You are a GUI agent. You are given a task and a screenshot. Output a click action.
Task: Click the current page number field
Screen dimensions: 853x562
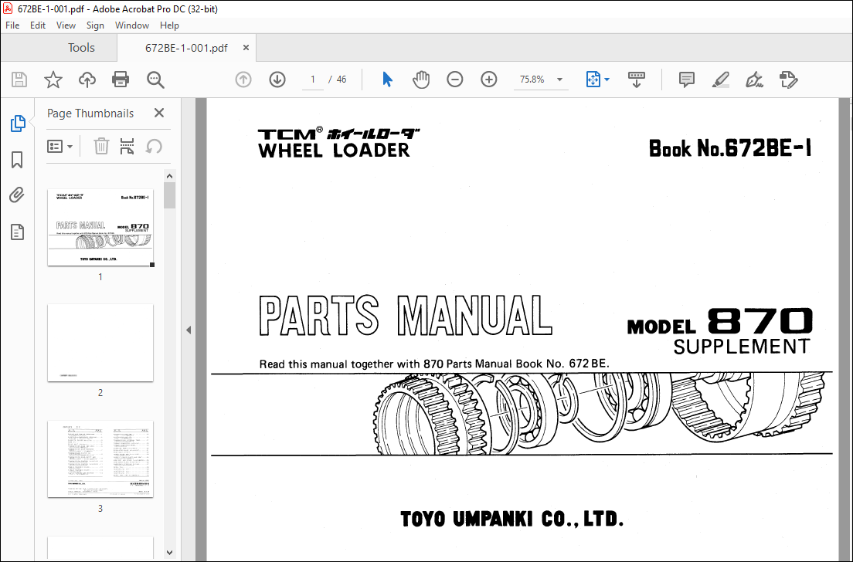coord(313,80)
